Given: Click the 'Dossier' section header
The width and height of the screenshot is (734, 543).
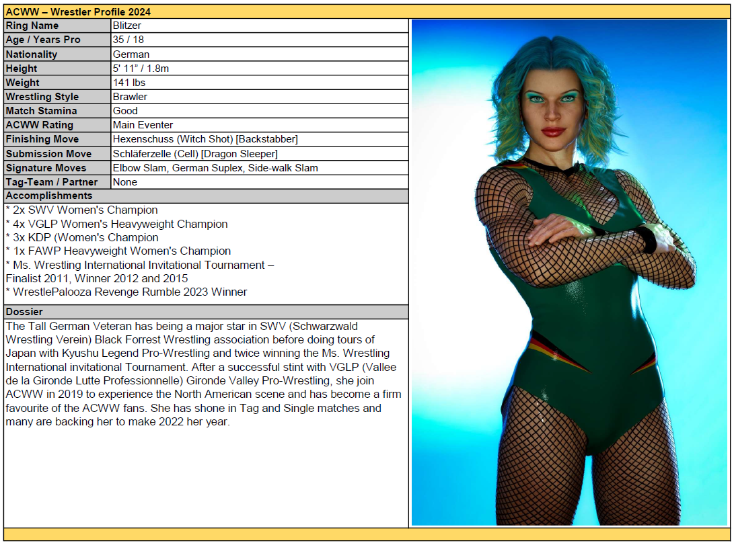Looking at the screenshot, I should tap(206, 312).
